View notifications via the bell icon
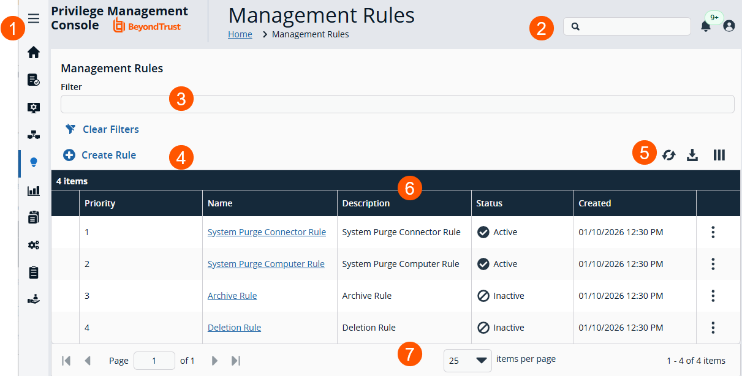This screenshot has width=742, height=376. [706, 26]
